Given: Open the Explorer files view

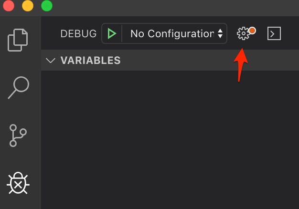Looking at the screenshot, I should pos(18,40).
